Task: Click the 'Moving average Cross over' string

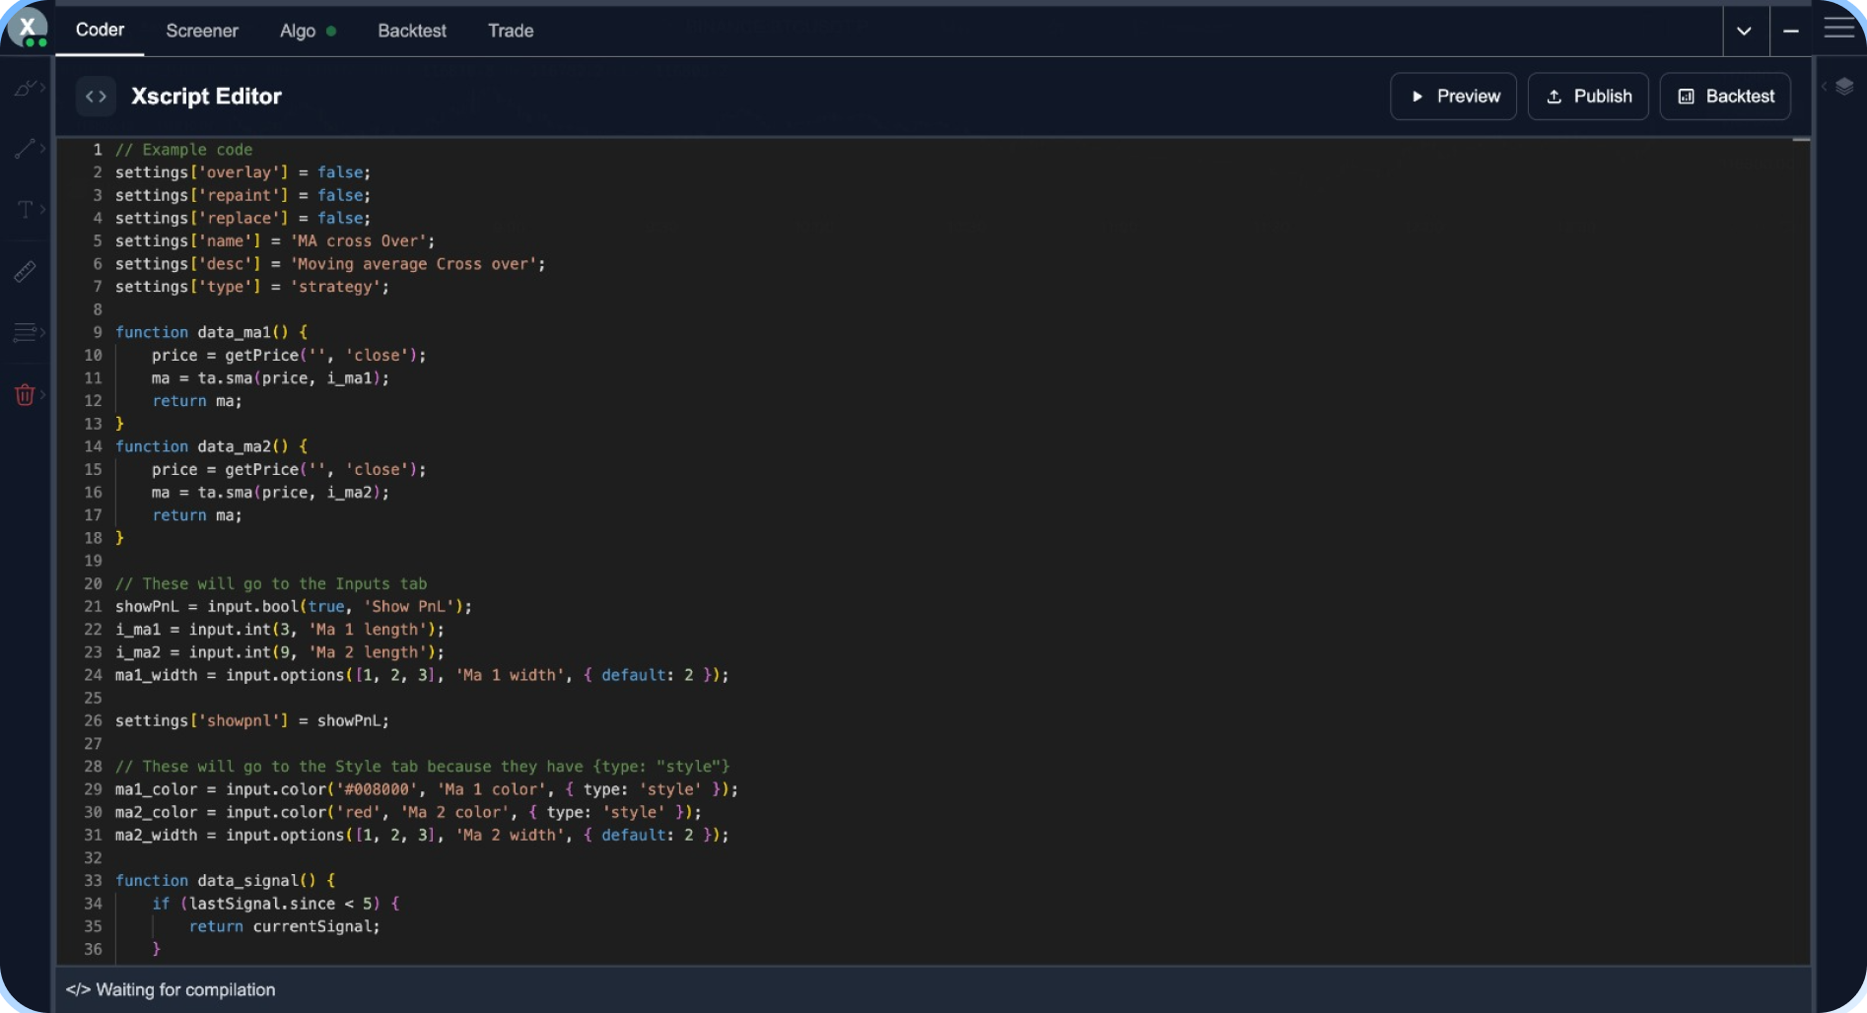Action: point(413,264)
